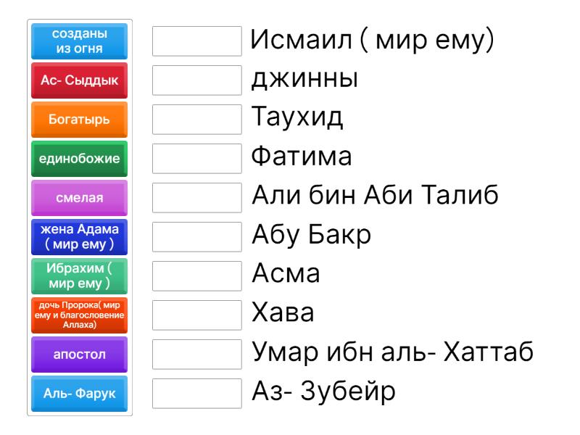
Task: Click the answer slot next to 'джинны'
Action: tap(197, 80)
